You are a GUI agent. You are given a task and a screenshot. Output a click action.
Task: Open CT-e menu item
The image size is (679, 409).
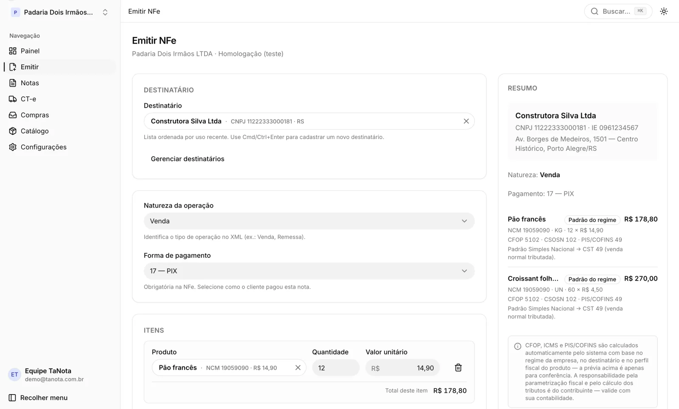[60, 99]
